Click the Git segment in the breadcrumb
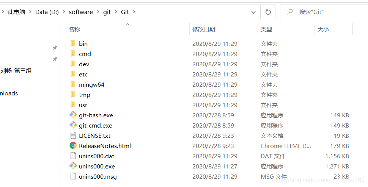This screenshot has width=368, height=187. 125,12
